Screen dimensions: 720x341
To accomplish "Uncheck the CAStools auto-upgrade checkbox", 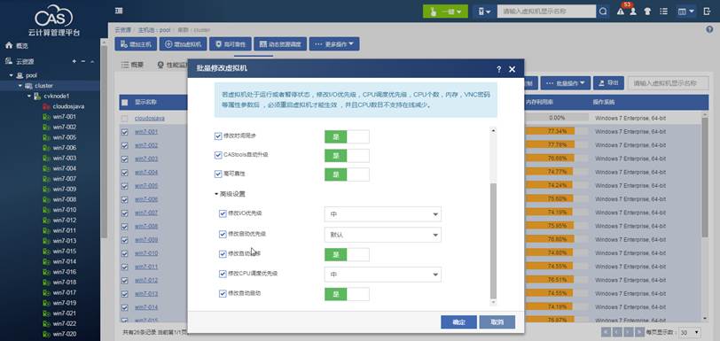I will [218, 155].
